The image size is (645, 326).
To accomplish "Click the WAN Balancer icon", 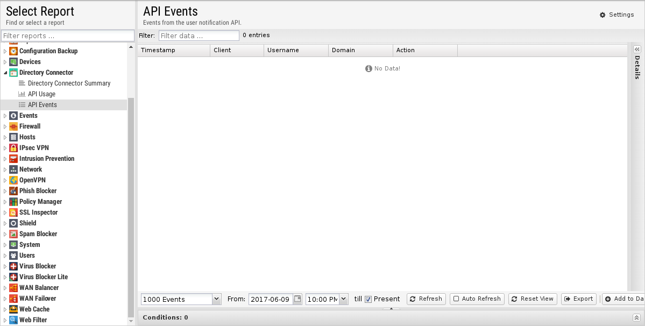I will click(13, 288).
